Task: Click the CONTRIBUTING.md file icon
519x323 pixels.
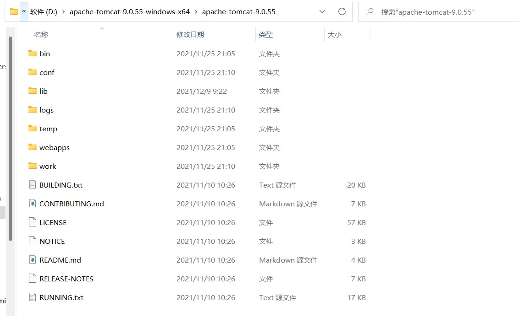Action: [33, 204]
